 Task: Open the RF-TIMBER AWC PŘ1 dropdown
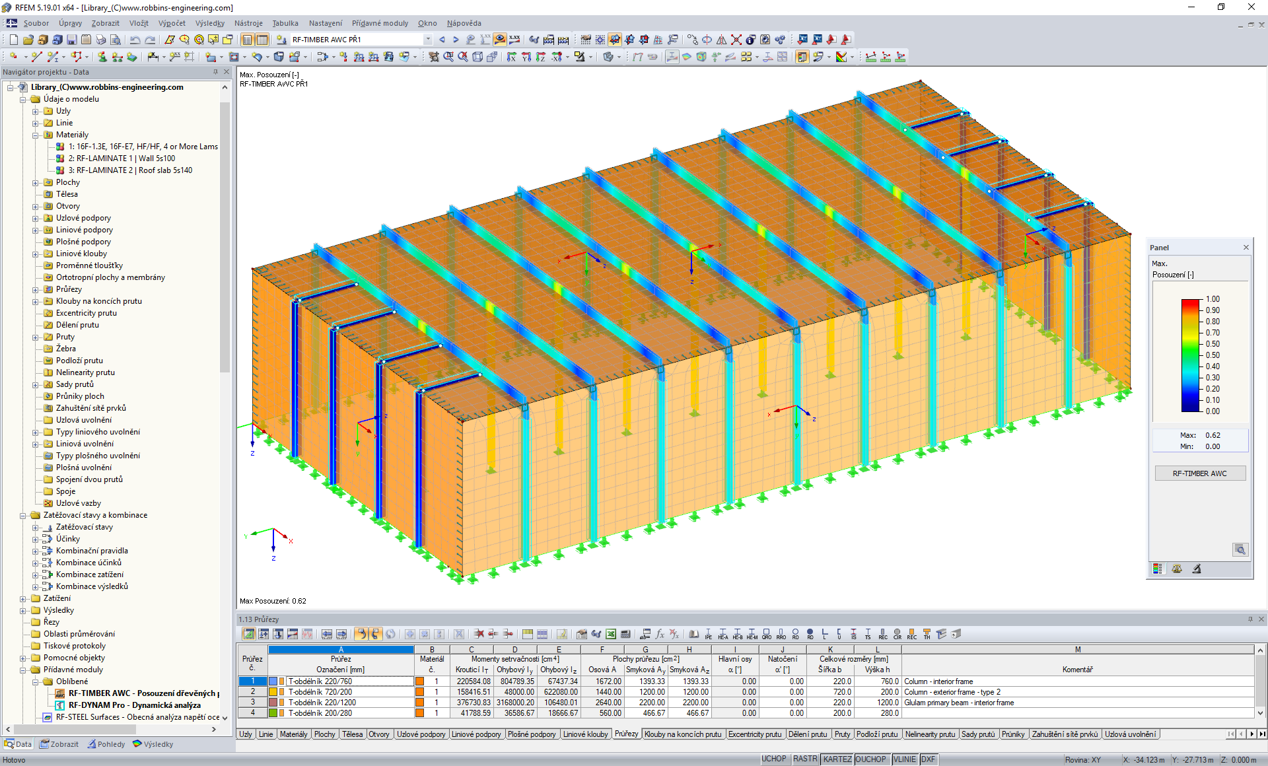click(428, 40)
